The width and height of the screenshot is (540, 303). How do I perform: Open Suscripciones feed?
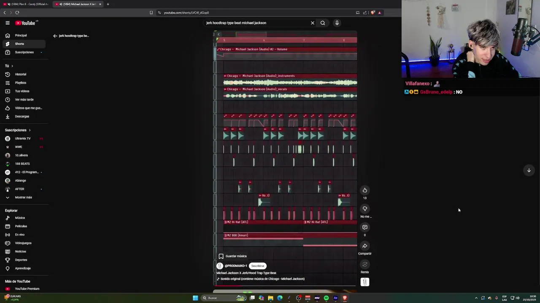tap(23, 53)
